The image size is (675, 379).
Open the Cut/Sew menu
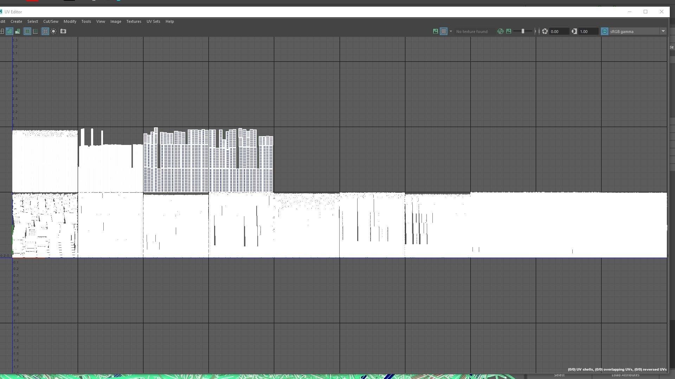51,21
